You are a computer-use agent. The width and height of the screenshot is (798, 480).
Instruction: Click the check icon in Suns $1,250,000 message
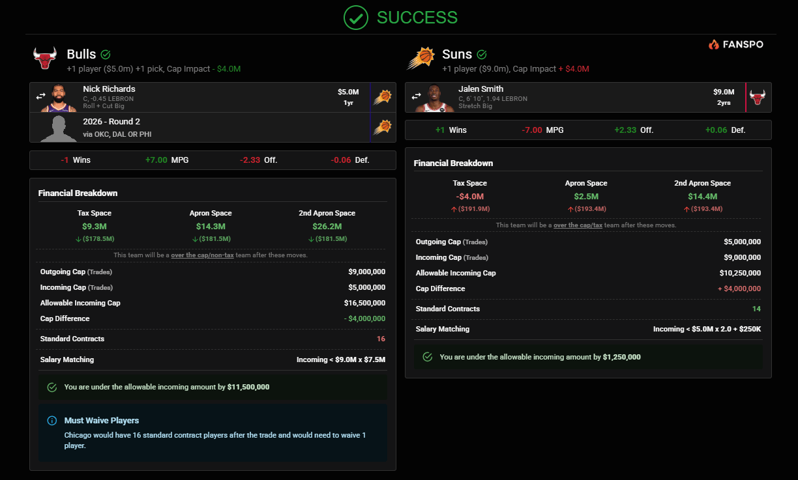click(428, 357)
